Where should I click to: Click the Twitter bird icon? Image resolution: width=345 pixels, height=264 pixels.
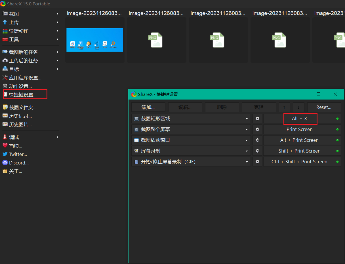coord(5,154)
